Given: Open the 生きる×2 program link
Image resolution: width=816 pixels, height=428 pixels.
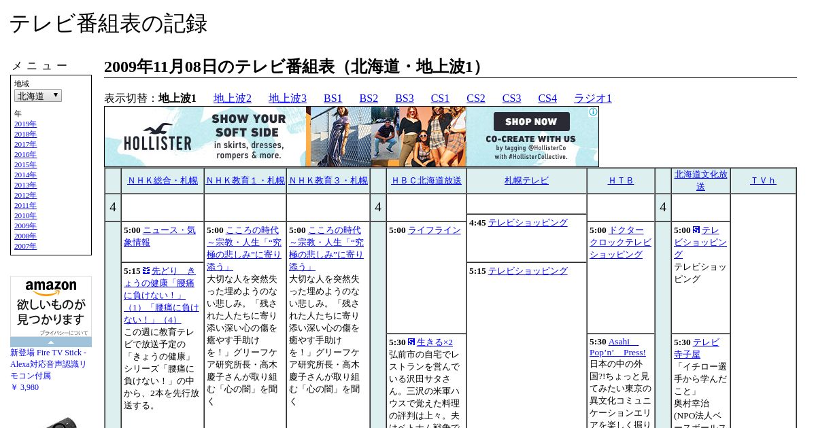Looking at the screenshot, I should click(435, 342).
